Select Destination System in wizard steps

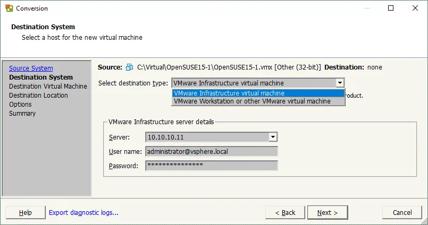pyautogui.click(x=40, y=77)
